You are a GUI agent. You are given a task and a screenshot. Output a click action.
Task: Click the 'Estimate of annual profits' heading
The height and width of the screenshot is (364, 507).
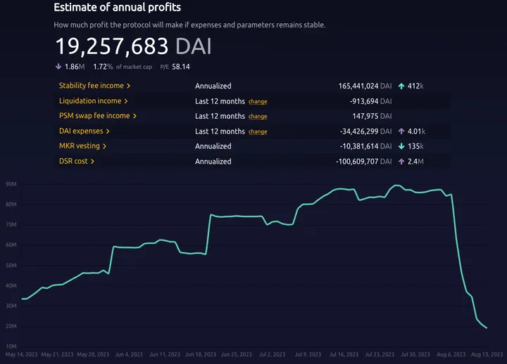(x=117, y=8)
